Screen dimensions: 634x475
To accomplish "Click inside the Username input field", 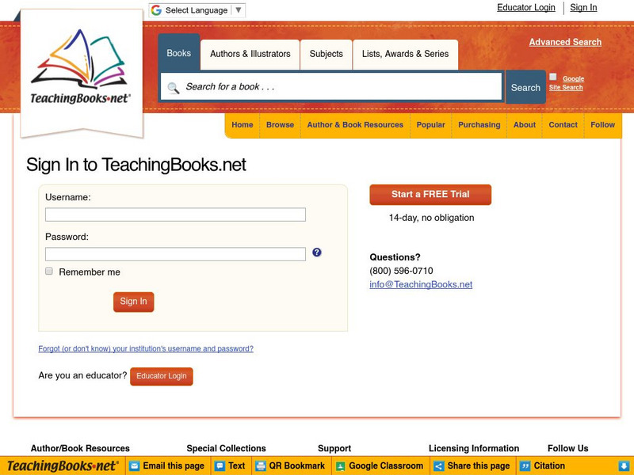I will (x=174, y=214).
